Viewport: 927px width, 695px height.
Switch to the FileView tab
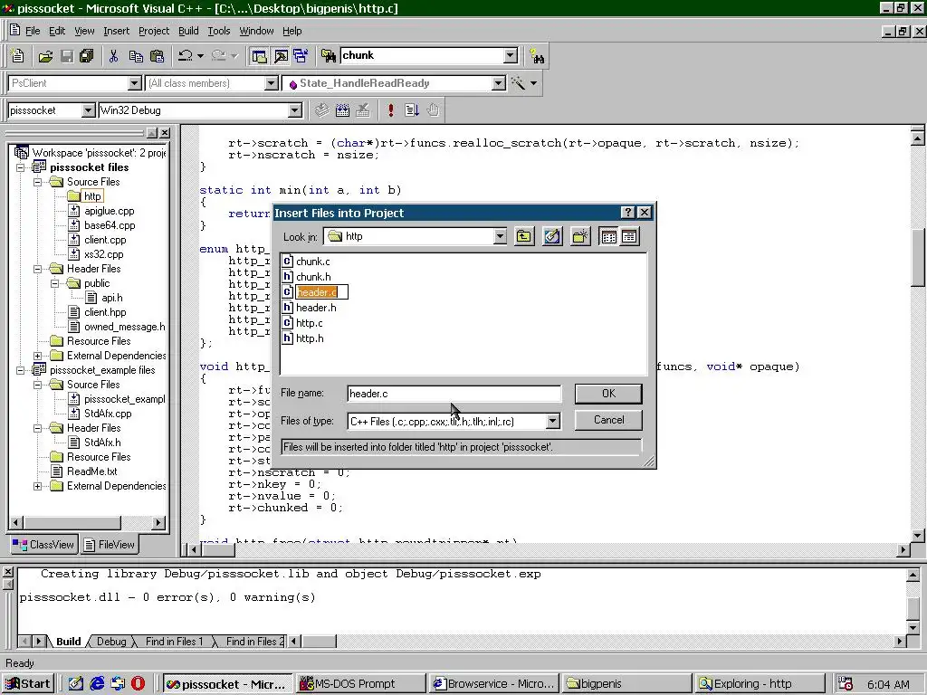coord(110,545)
